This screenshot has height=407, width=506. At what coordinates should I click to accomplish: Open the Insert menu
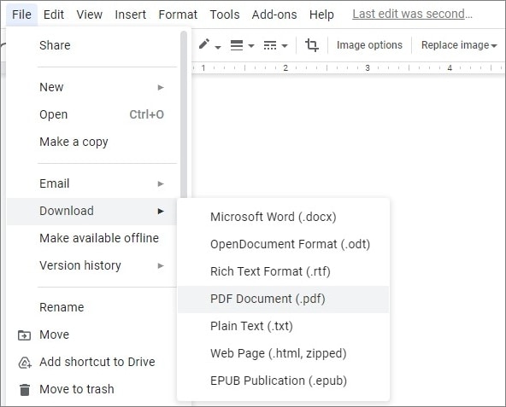[x=131, y=15]
